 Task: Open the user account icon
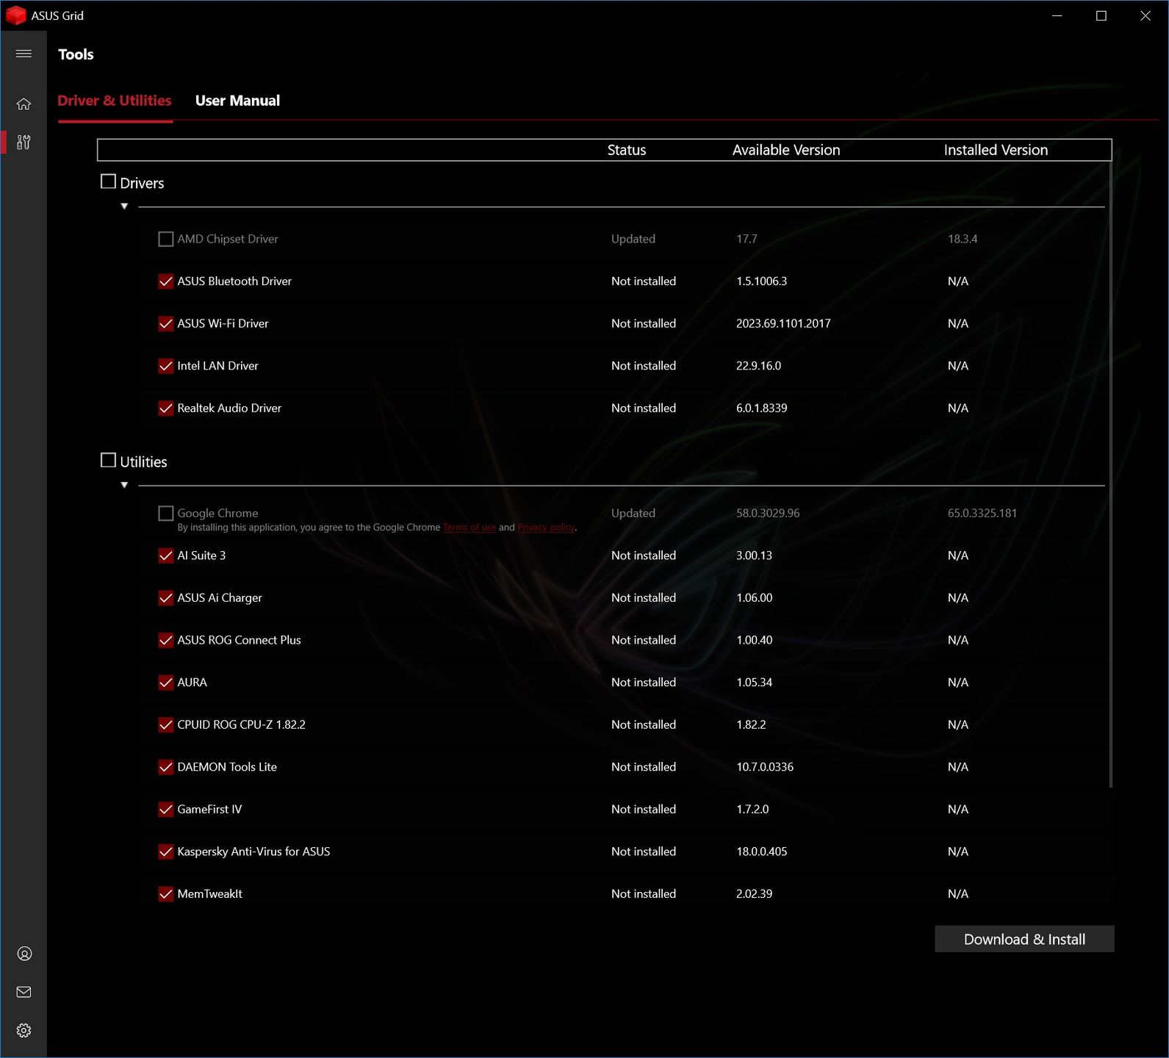coord(24,954)
